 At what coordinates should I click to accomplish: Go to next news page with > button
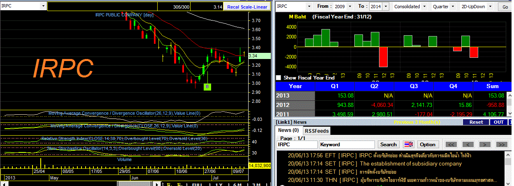click(485, 144)
